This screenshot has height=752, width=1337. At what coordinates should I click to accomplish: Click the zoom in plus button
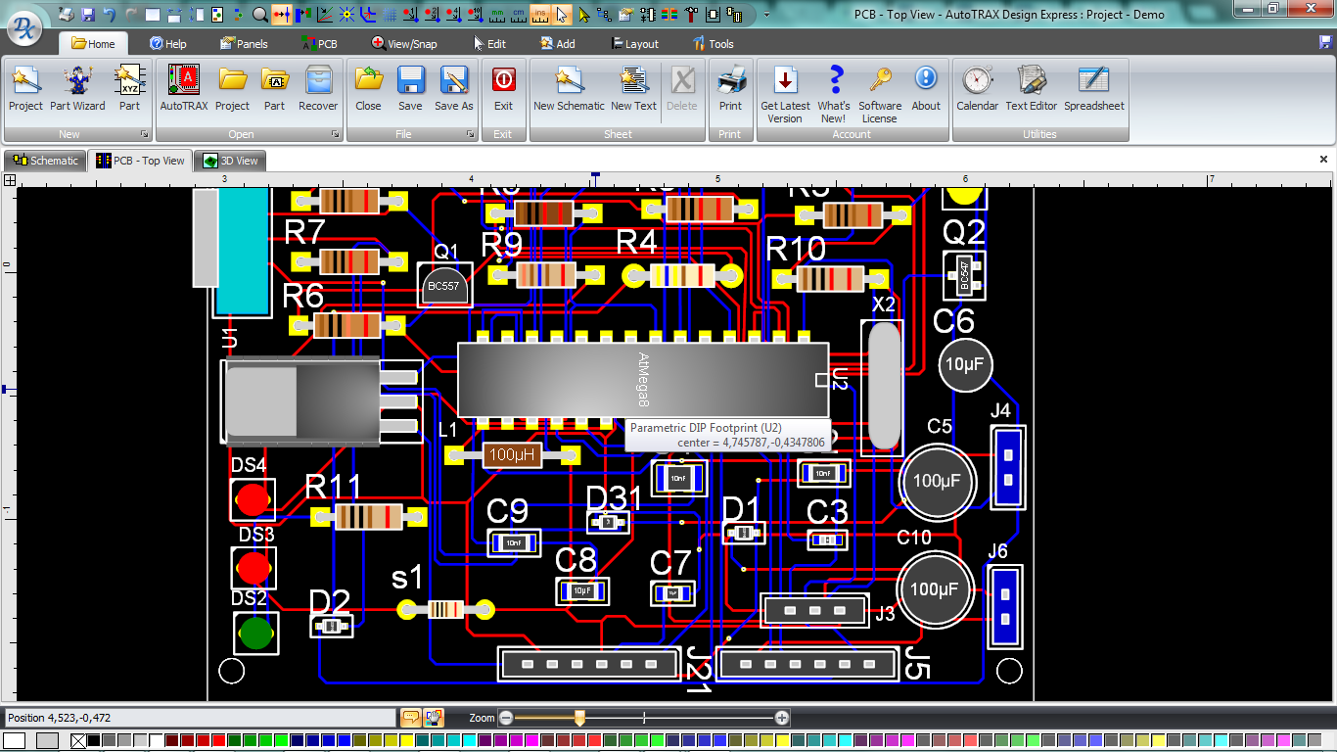781,718
